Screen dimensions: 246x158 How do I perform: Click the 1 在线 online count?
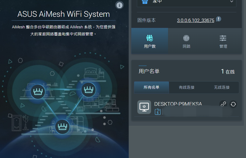click(228, 72)
